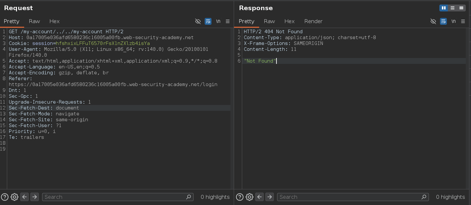Click the Accept-Language header line
This screenshot has width=471, height=205.
coord(54,67)
